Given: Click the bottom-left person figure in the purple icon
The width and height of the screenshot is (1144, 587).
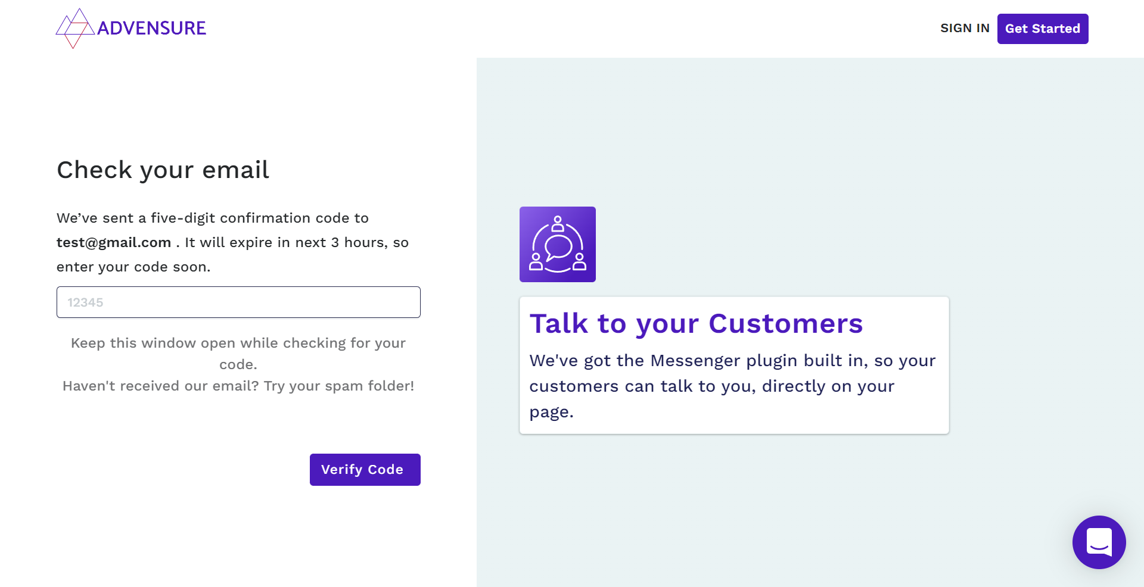Looking at the screenshot, I should 536,262.
